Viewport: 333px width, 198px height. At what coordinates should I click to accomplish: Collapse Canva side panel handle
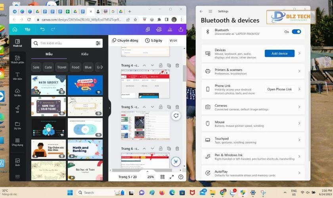(109, 108)
